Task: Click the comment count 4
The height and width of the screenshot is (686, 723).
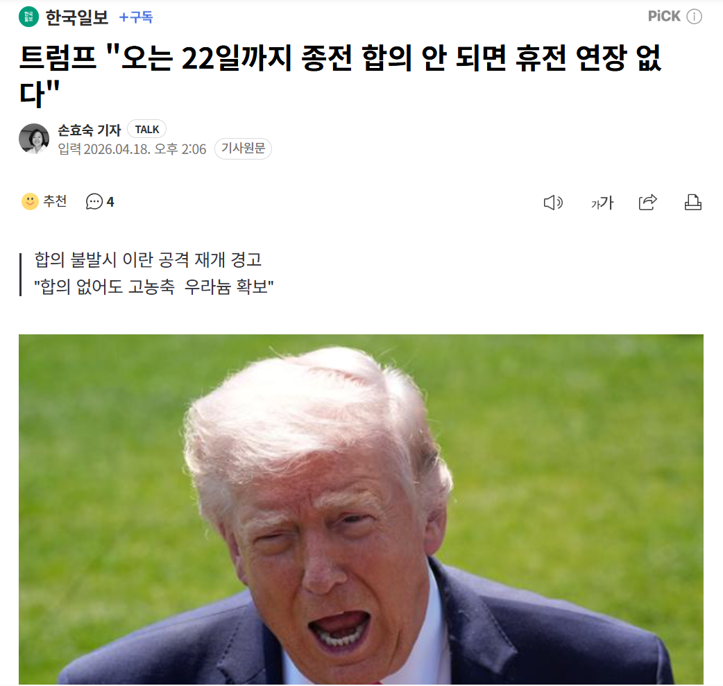Action: pyautogui.click(x=110, y=202)
